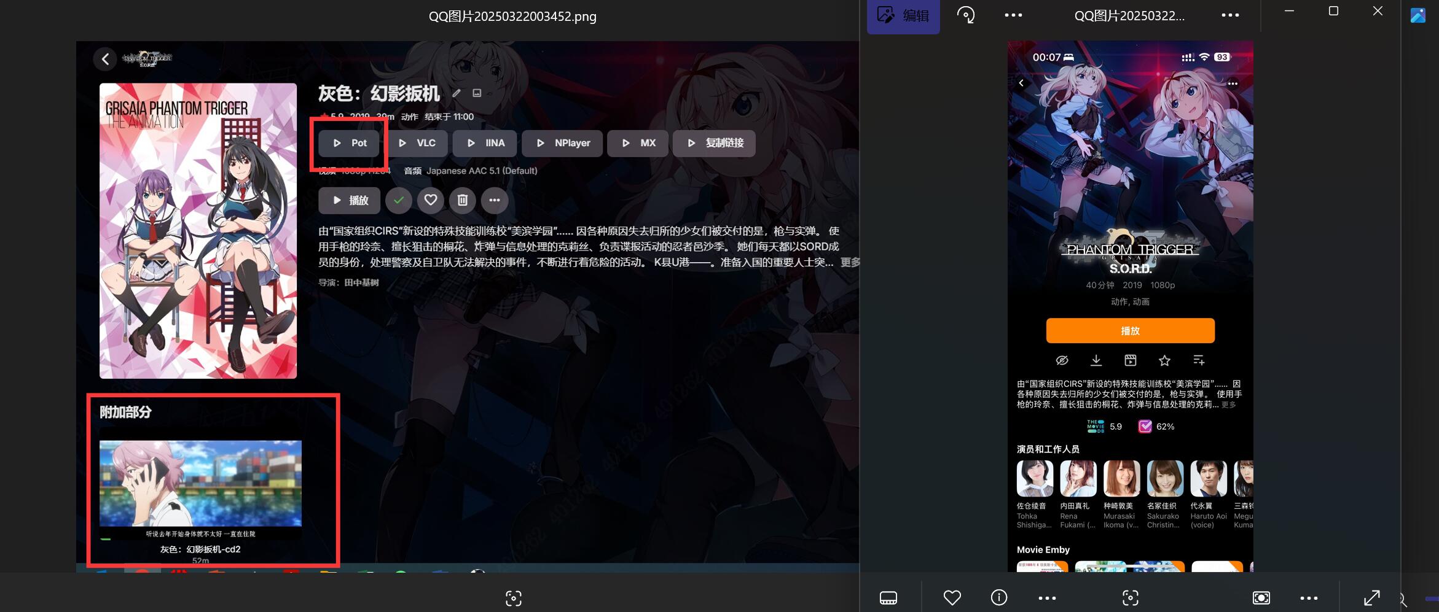1439x612 pixels.
Task: Play the movie with NPlayer
Action: pos(562,143)
